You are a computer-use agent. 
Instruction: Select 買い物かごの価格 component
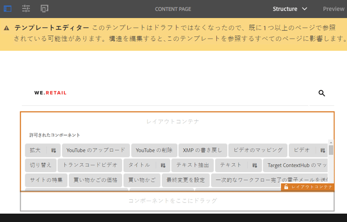coord(95,180)
